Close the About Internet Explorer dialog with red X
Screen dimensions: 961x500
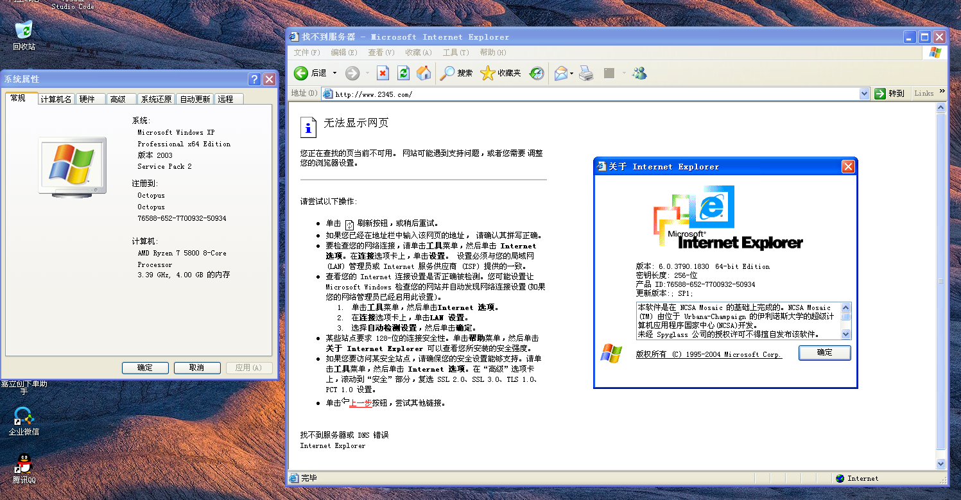[x=848, y=166]
